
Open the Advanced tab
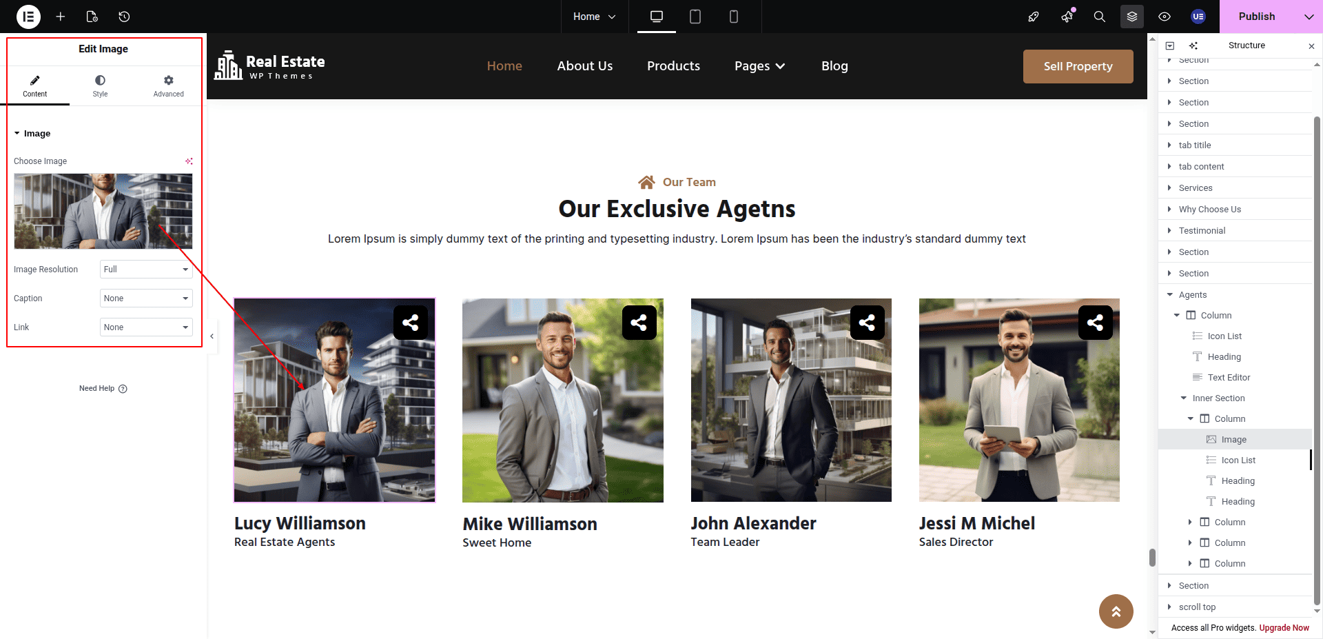point(168,85)
